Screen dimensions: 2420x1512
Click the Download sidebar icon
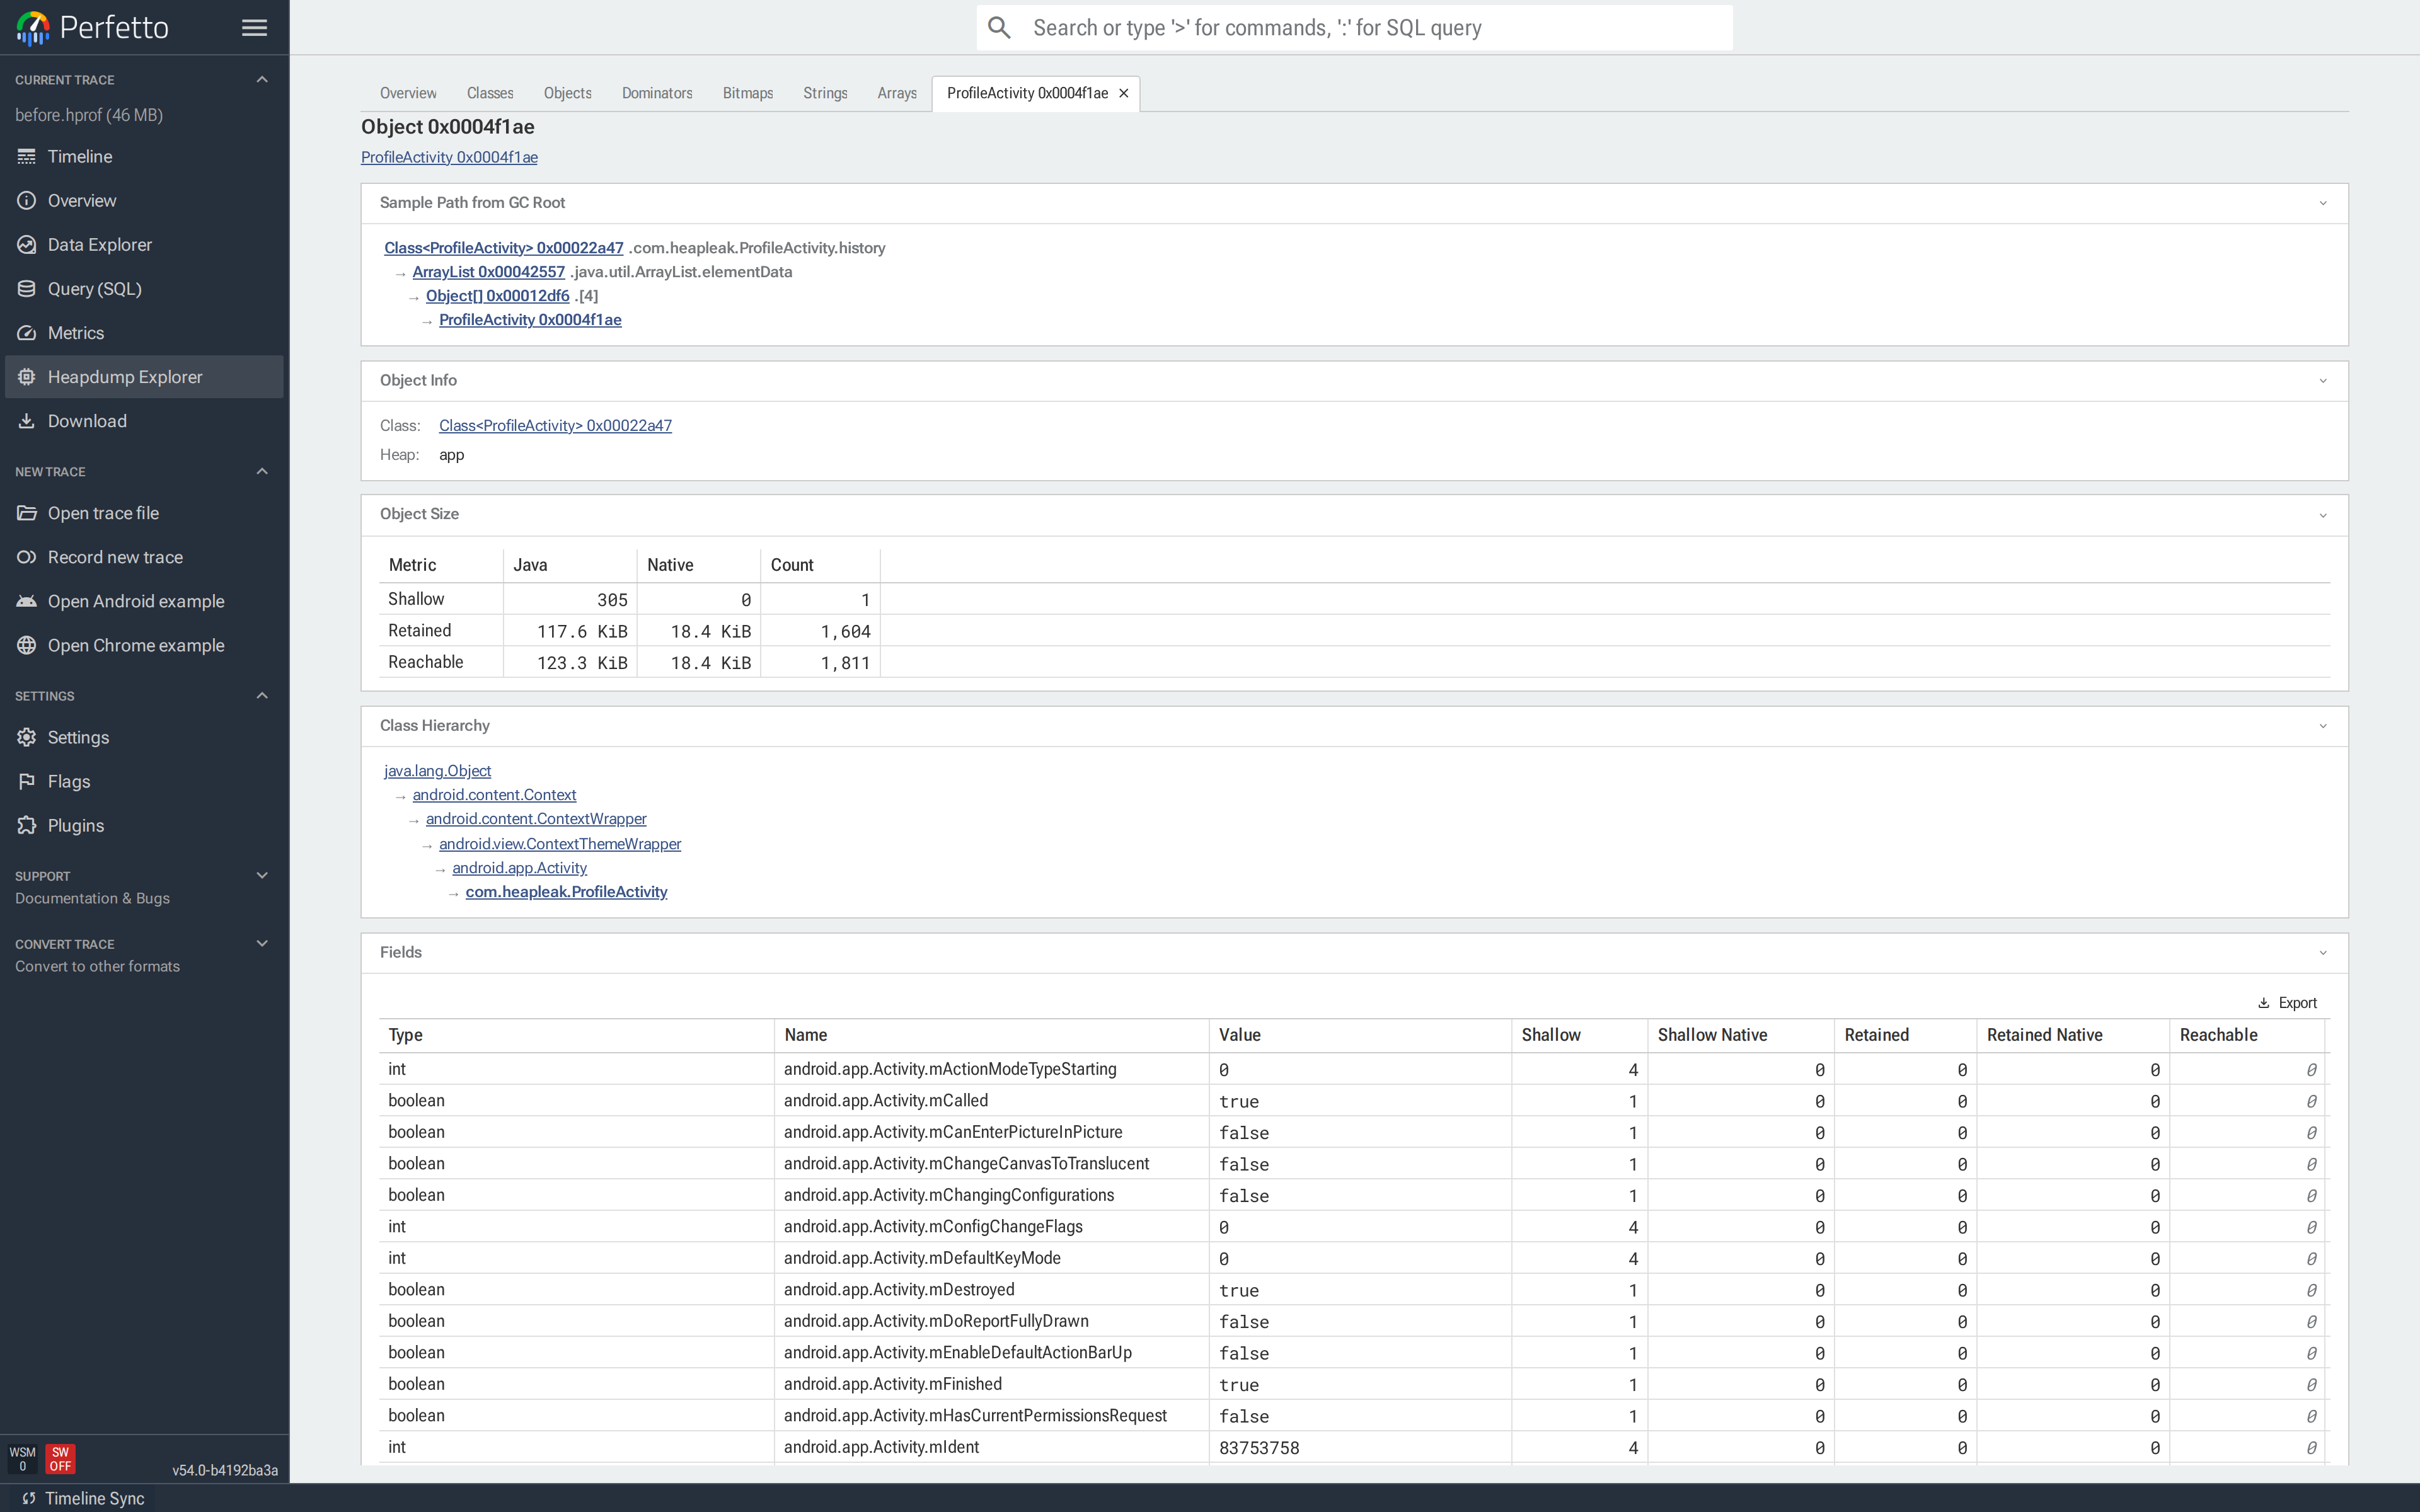27,420
